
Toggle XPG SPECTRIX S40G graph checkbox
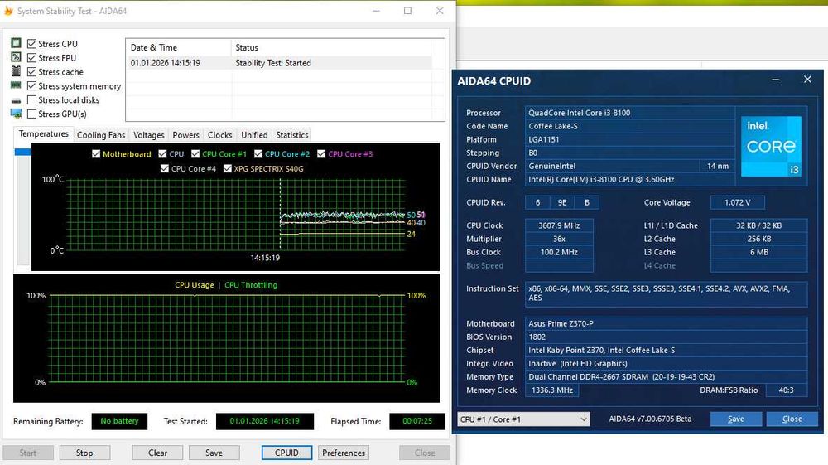(228, 168)
